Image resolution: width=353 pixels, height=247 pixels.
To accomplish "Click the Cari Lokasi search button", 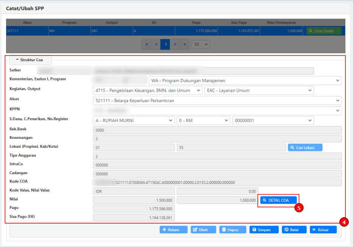I will [305, 147].
